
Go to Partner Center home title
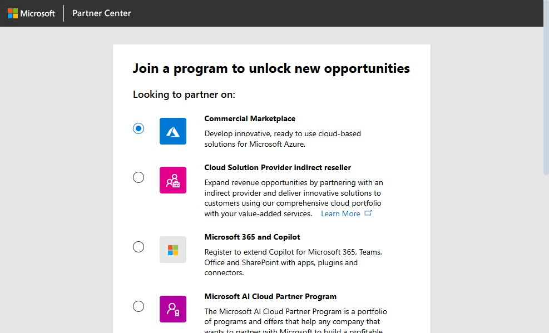(102, 13)
